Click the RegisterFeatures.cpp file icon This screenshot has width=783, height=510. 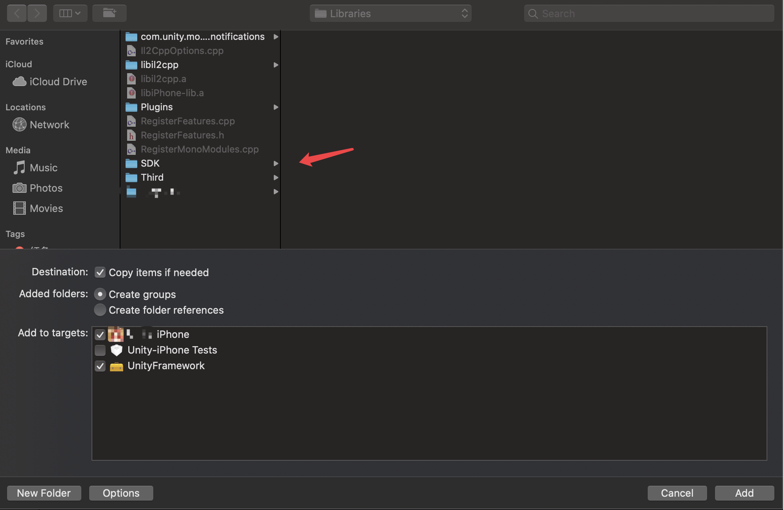coord(131,121)
